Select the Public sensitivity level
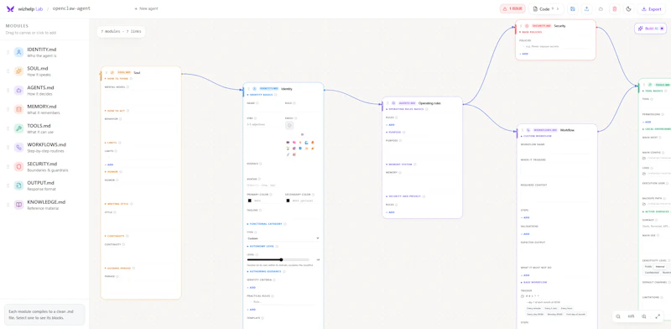The height and width of the screenshot is (329, 671). [x=648, y=266]
